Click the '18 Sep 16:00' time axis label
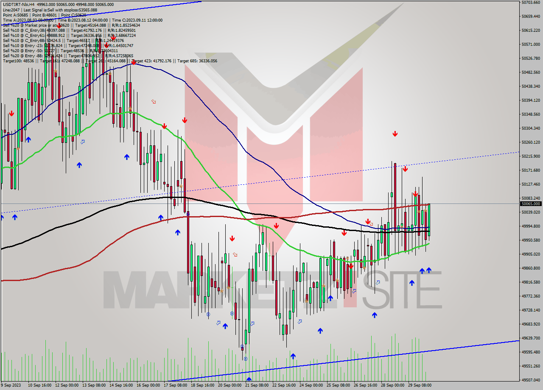The height and width of the screenshot is (390, 543). pos(202,385)
